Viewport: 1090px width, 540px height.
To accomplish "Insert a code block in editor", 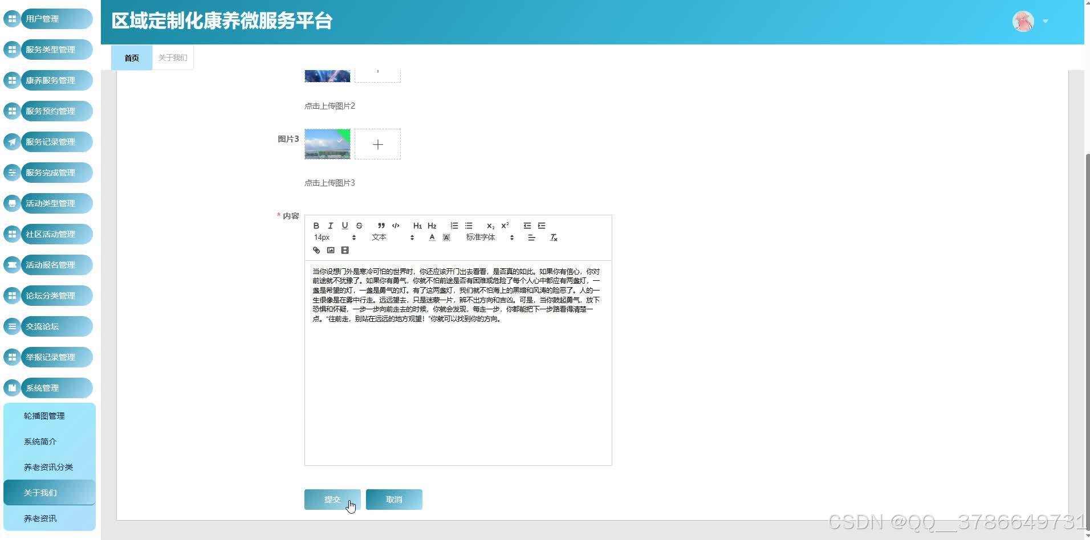I will 396,226.
